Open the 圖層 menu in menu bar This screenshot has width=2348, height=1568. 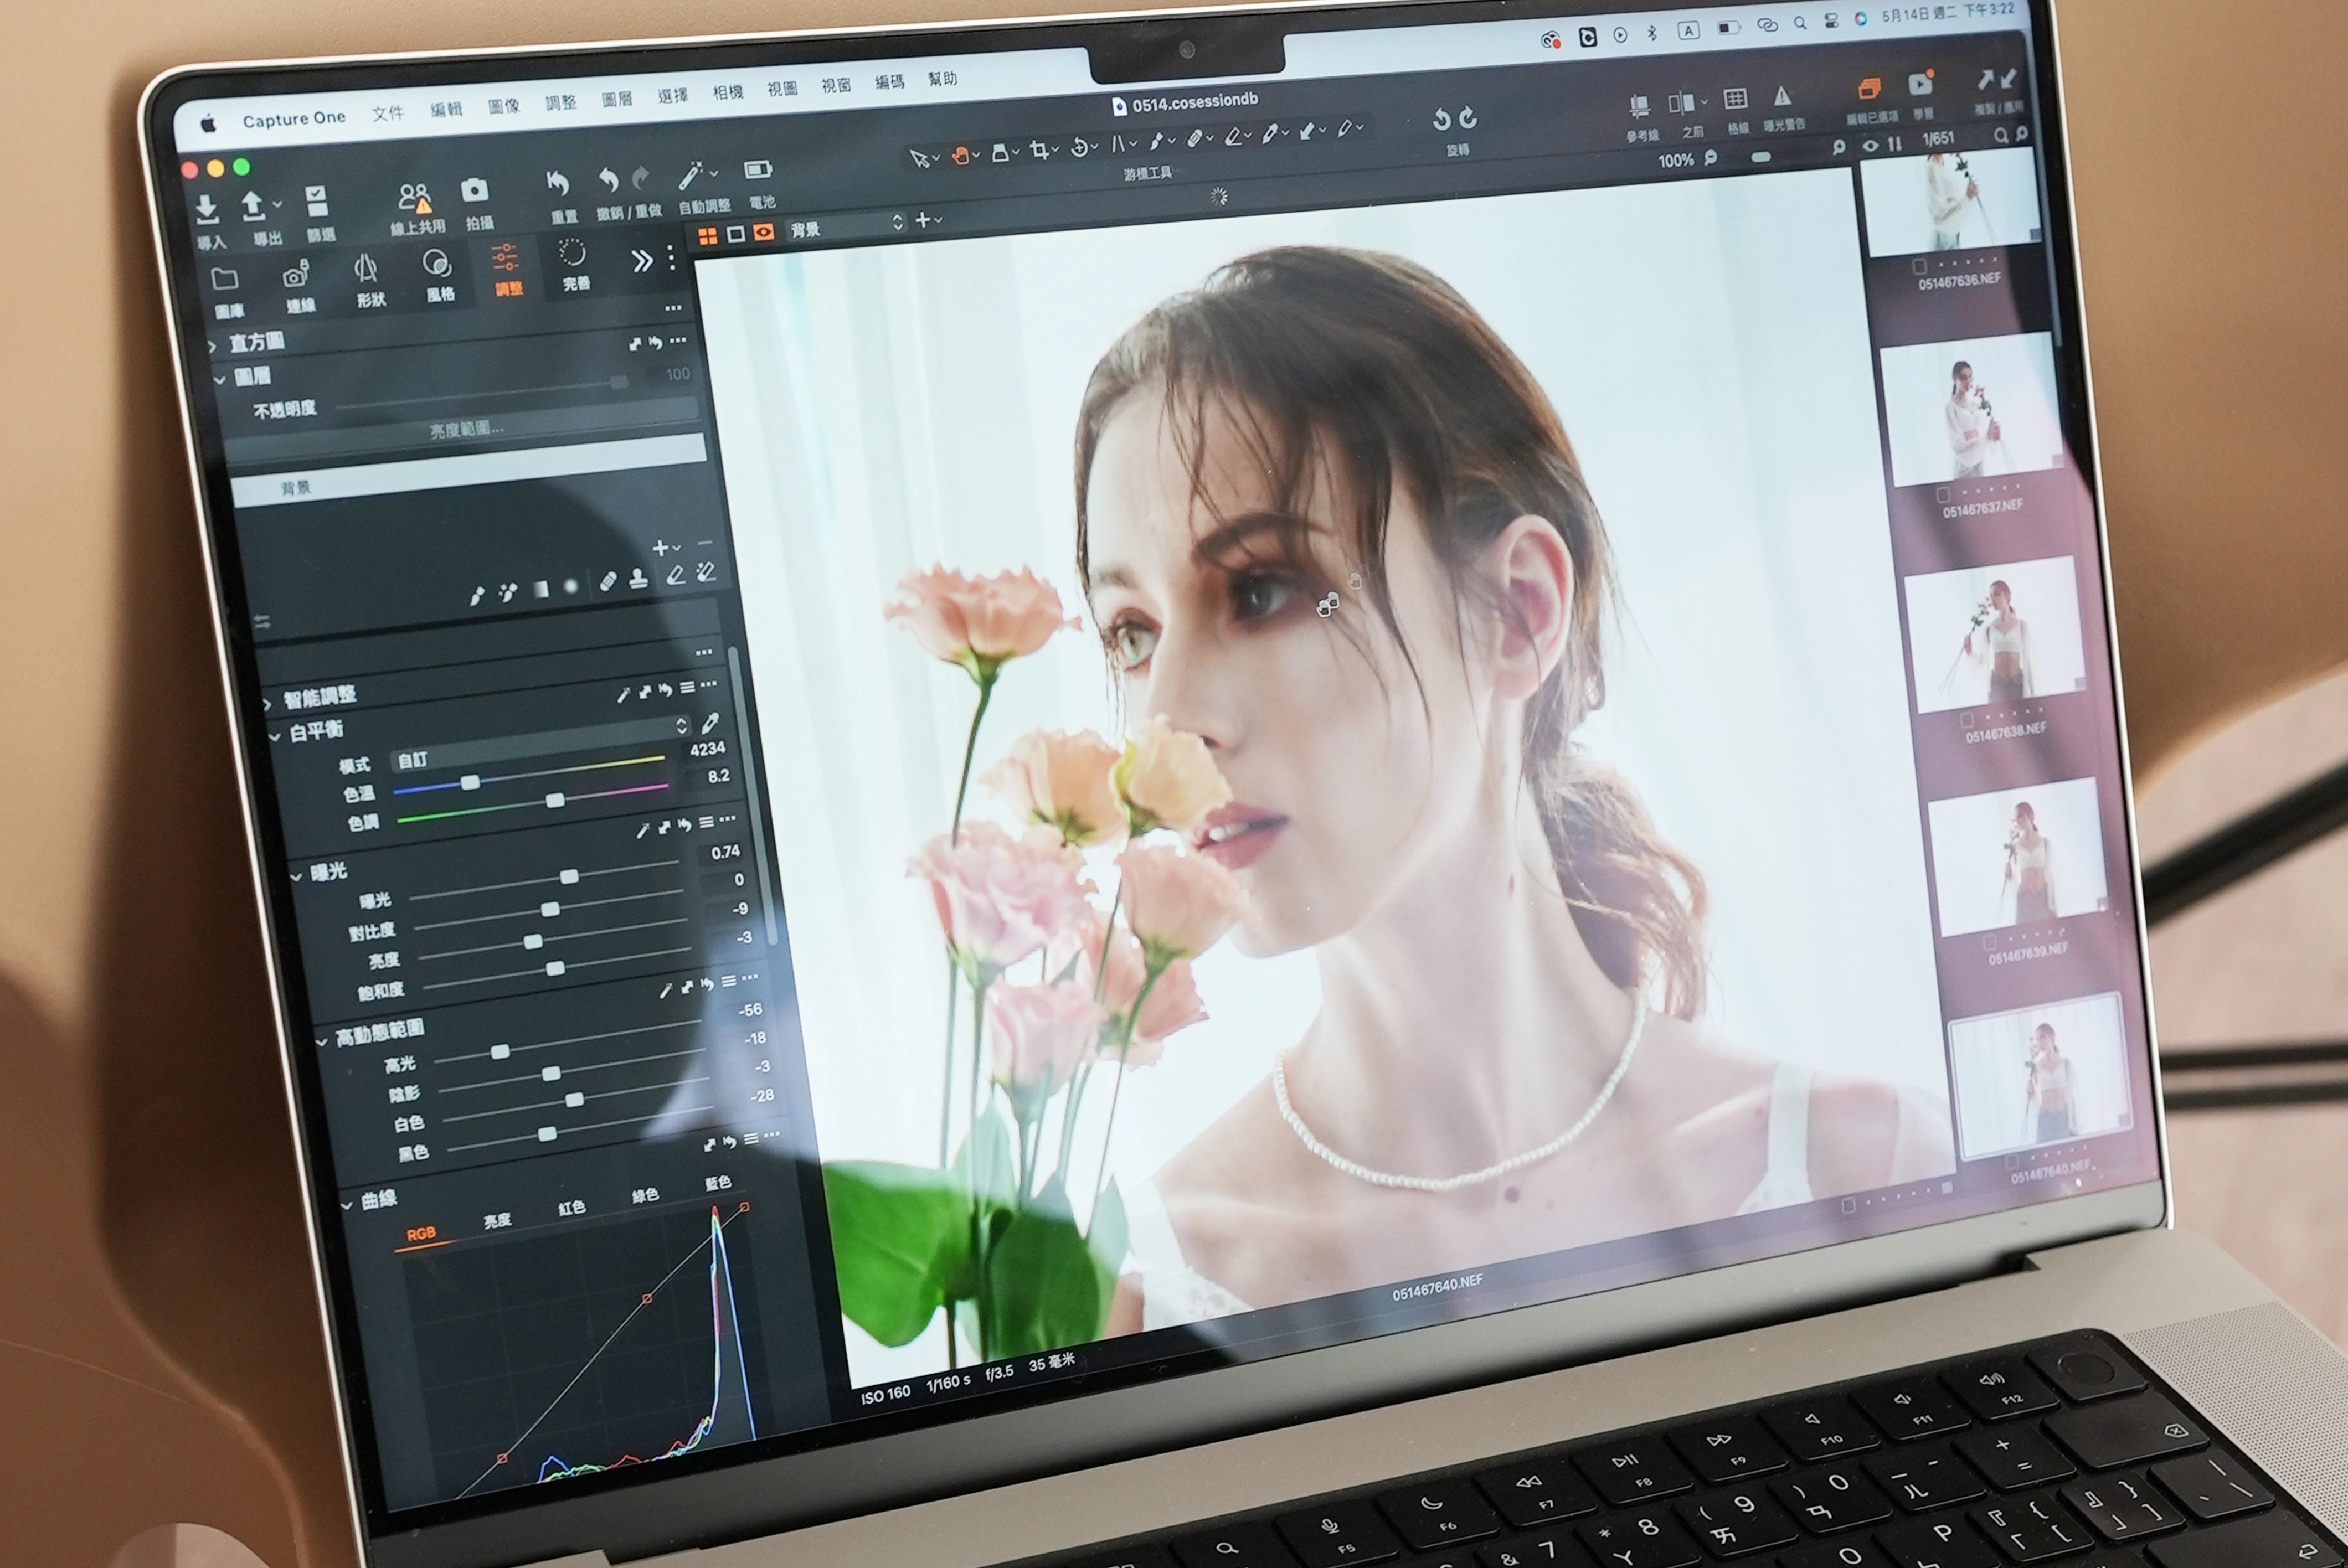coord(617,99)
